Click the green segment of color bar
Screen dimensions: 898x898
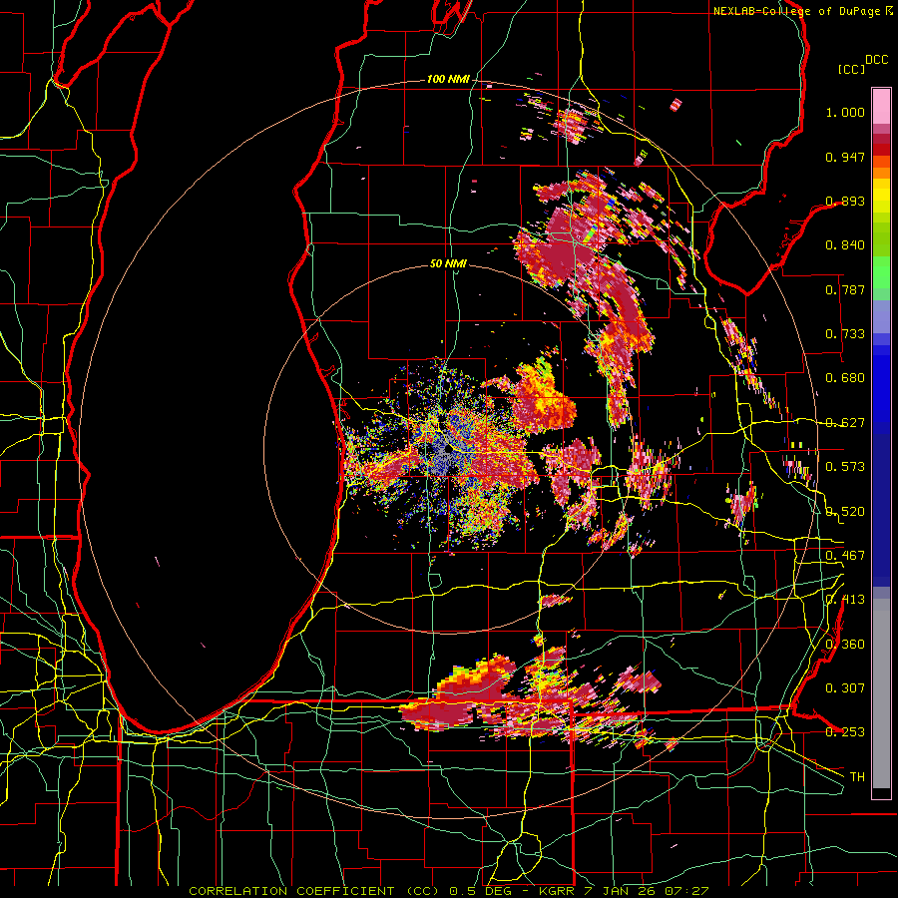(881, 272)
